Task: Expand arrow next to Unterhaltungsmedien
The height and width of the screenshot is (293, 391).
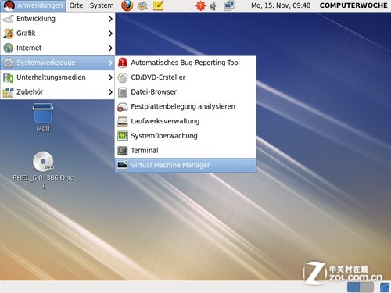Action: (110, 77)
